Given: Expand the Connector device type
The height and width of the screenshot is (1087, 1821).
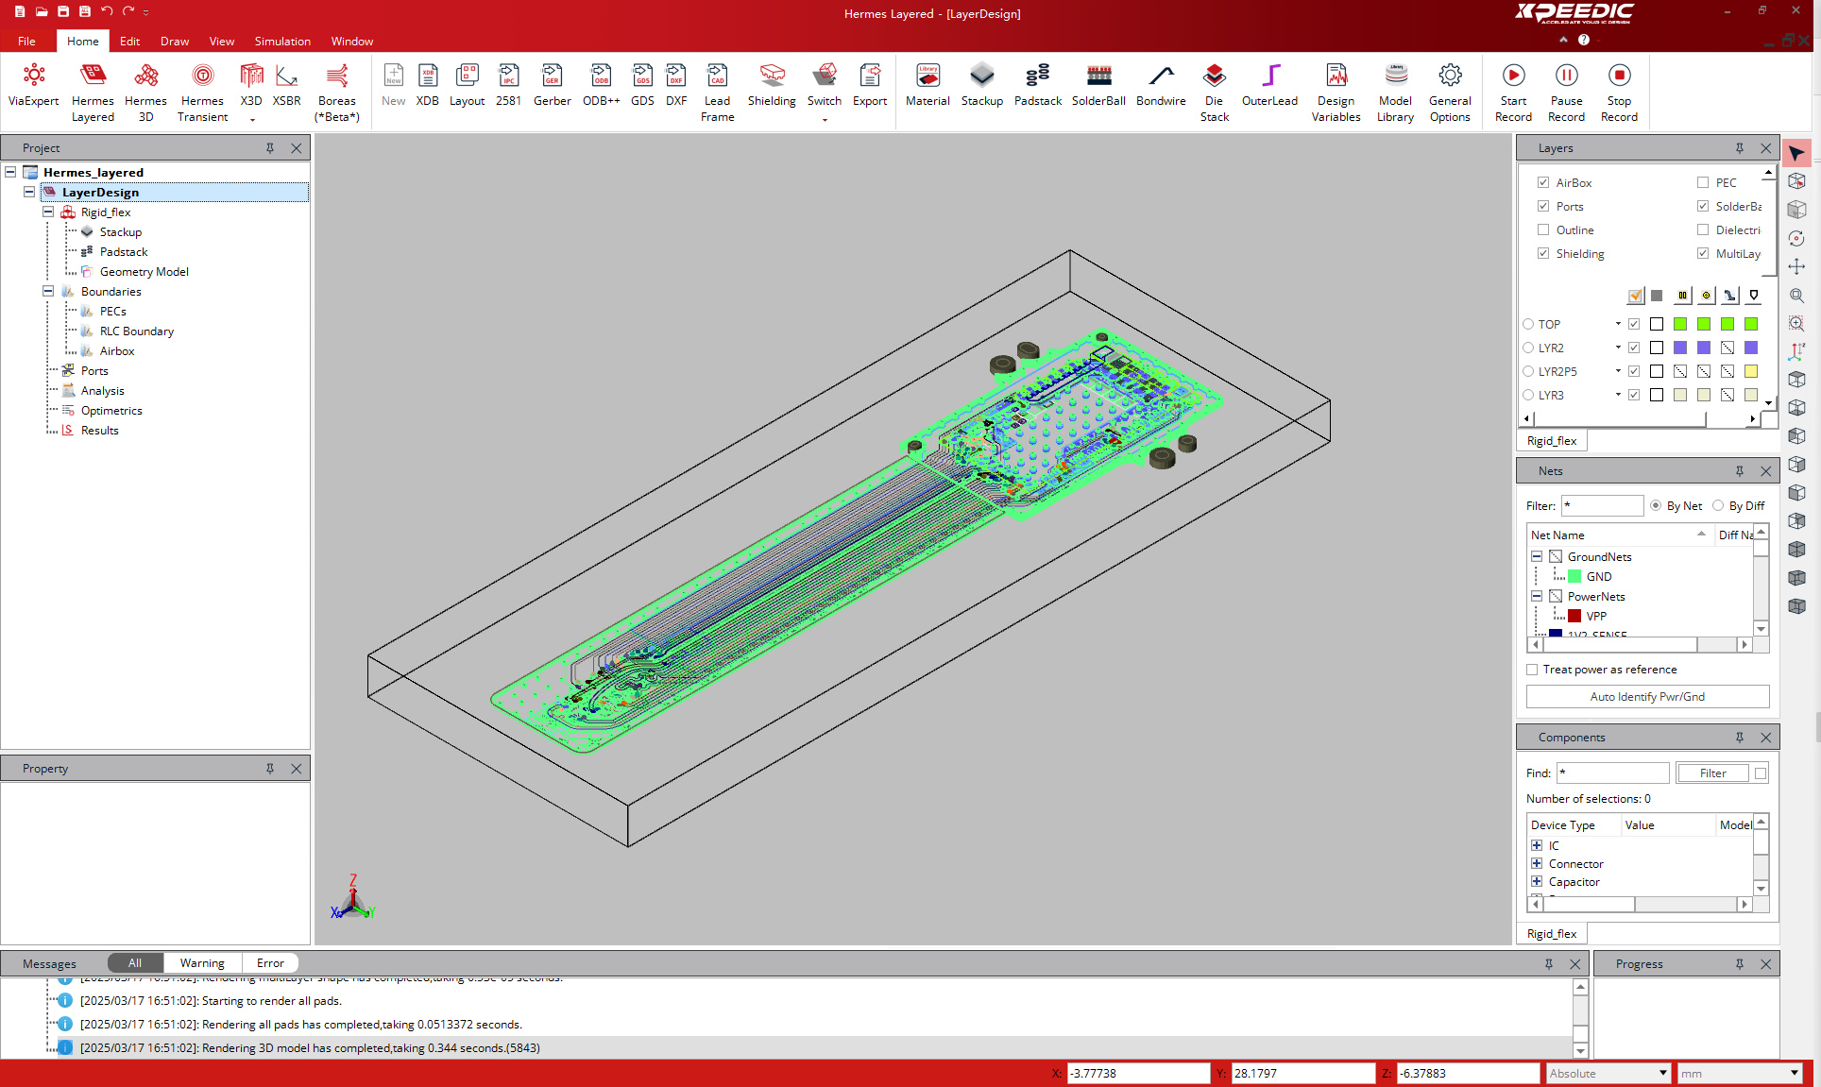Looking at the screenshot, I should click(1537, 863).
